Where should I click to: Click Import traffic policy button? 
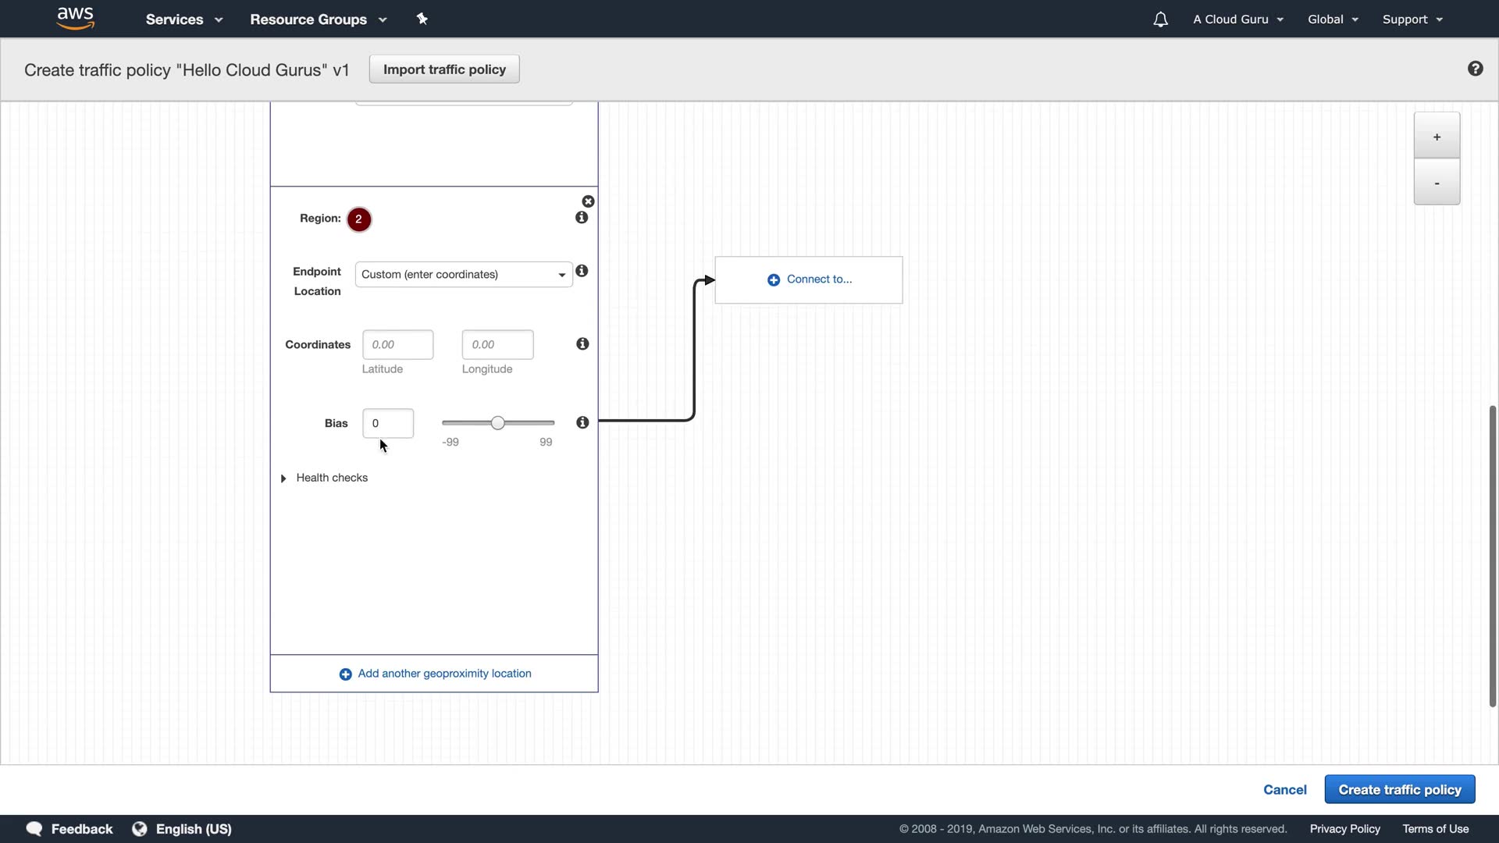point(444,69)
